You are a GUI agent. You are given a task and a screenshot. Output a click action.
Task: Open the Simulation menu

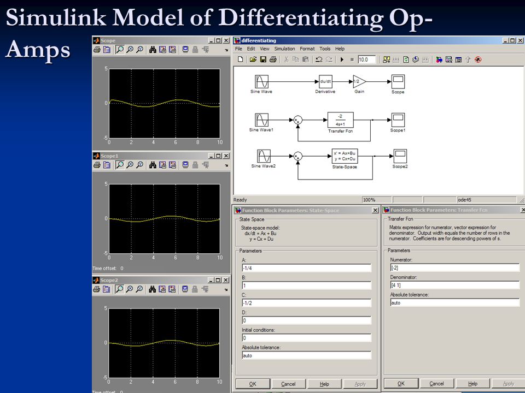[284, 49]
